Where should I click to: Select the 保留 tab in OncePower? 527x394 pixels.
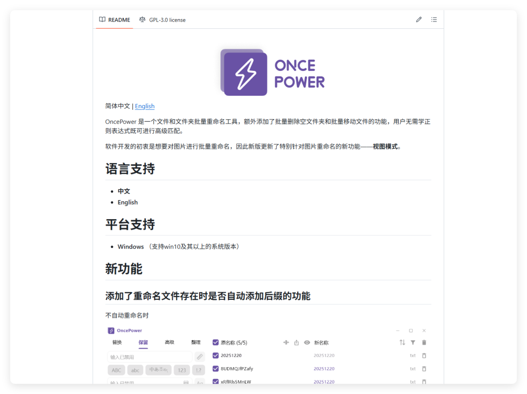[x=143, y=342]
